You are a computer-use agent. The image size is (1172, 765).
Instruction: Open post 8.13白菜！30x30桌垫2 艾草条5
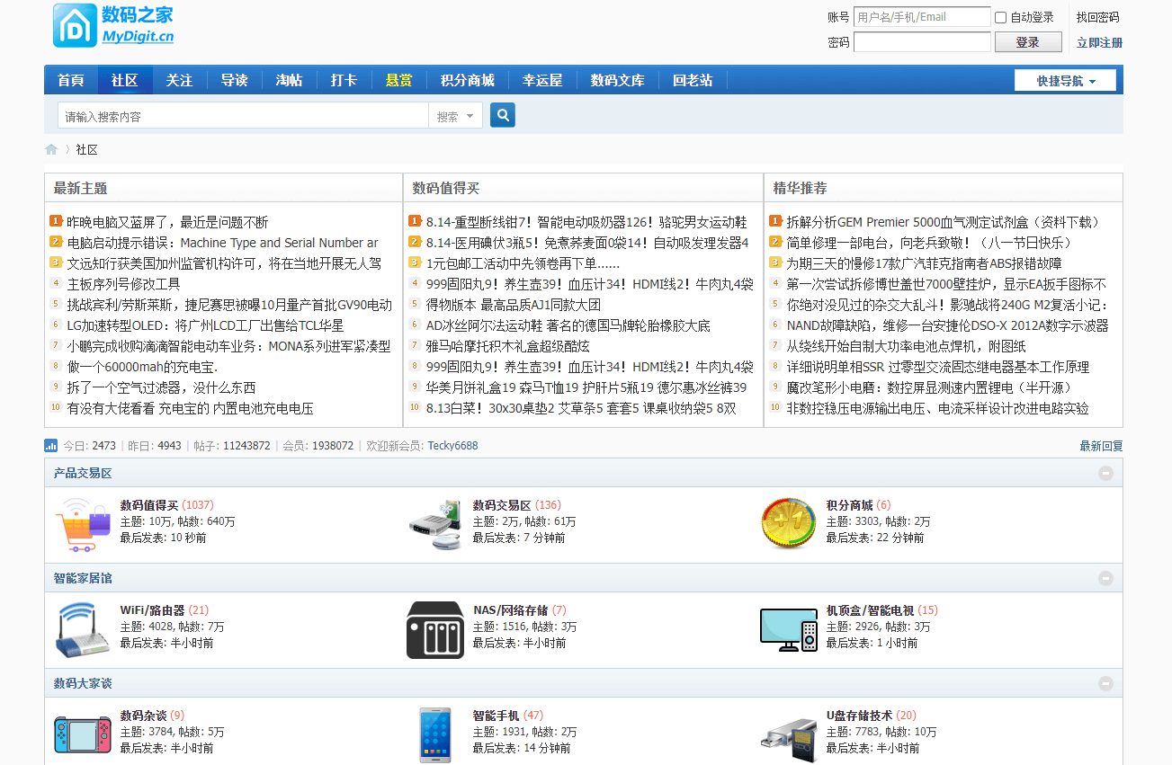pos(581,408)
